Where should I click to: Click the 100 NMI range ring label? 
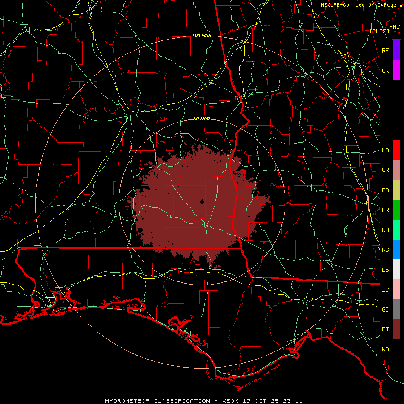pyautogui.click(x=202, y=35)
